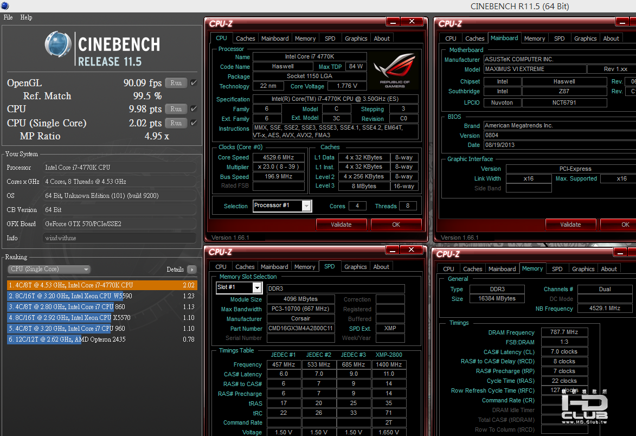Select Mainboard tab in CPU-Z Memory window
The image size is (636, 436).
point(502,270)
